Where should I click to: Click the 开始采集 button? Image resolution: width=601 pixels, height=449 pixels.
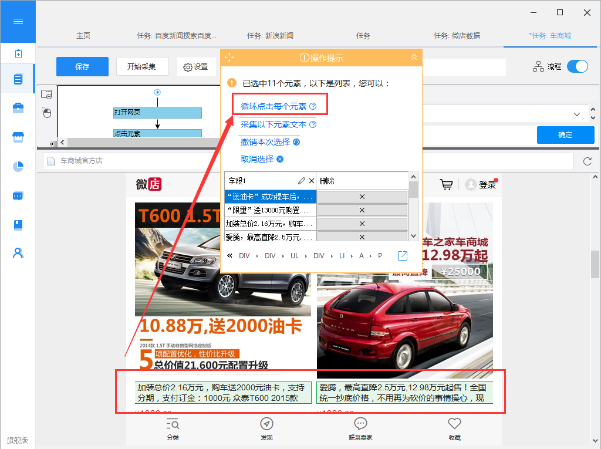(x=142, y=66)
